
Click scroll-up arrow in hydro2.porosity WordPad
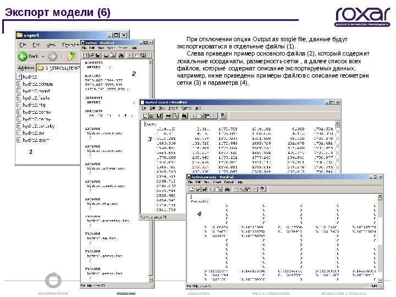click(x=380, y=196)
